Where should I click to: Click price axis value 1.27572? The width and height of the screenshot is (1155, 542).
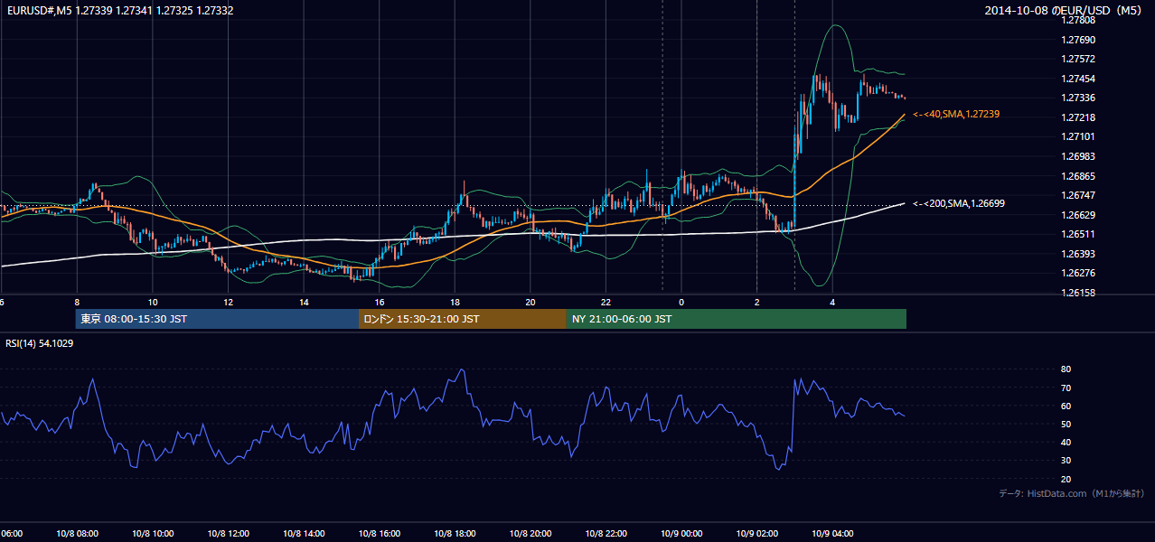click(x=1079, y=59)
